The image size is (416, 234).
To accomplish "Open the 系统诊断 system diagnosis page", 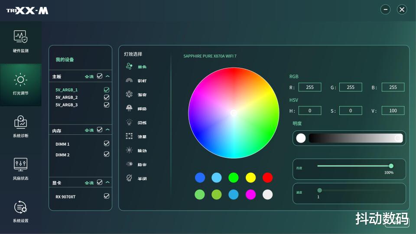I will [x=21, y=127].
